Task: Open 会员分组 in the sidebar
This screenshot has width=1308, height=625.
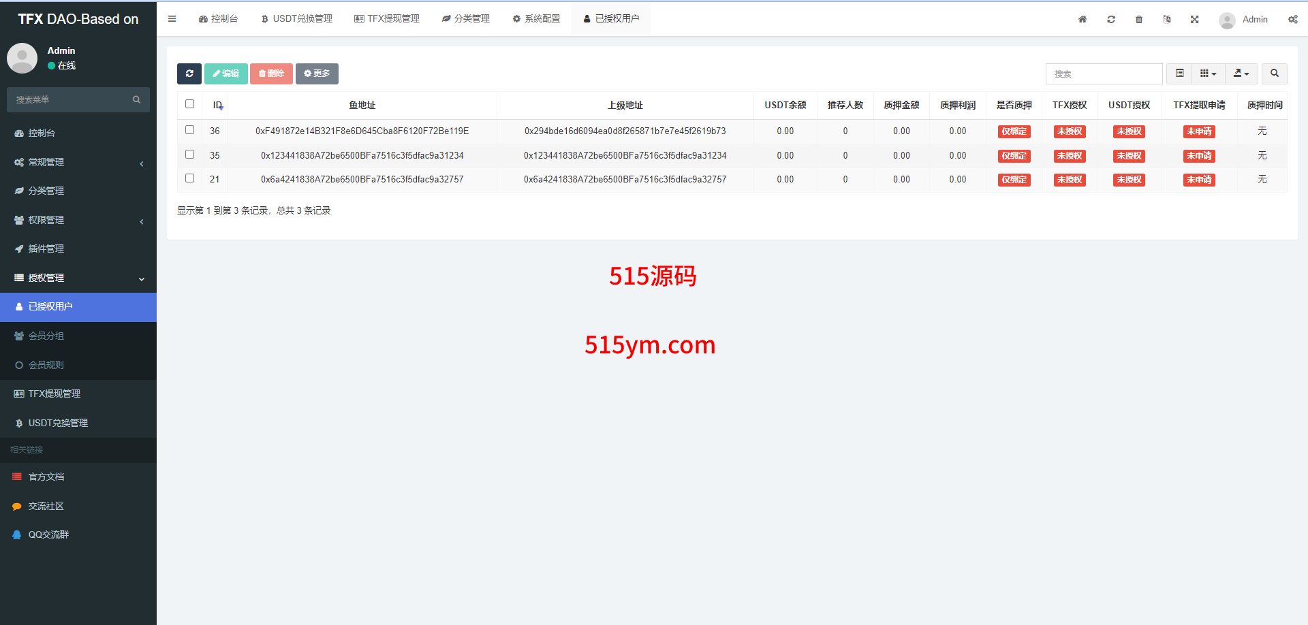Action: (46, 336)
